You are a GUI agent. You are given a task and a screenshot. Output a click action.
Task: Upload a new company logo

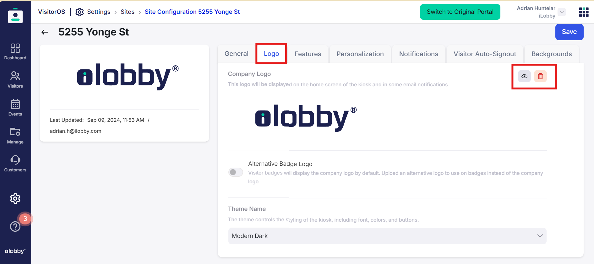click(x=524, y=76)
